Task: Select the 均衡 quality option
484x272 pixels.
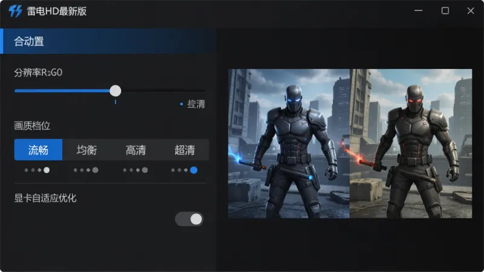Action: pyautogui.click(x=87, y=150)
